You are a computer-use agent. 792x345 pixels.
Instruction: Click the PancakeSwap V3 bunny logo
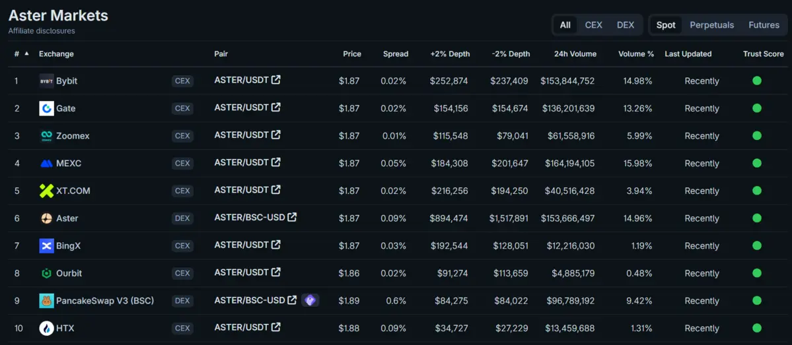(x=46, y=301)
